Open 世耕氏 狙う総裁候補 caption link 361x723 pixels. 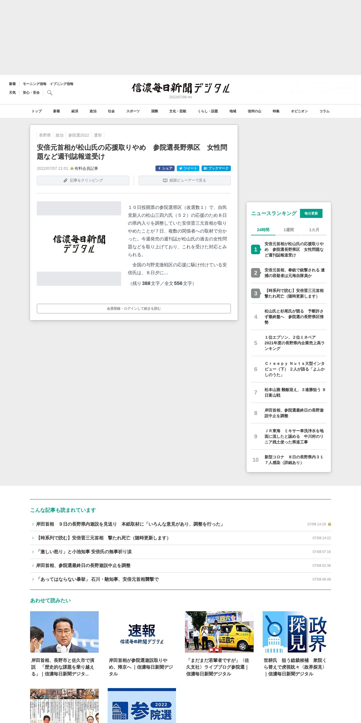tap(295, 667)
